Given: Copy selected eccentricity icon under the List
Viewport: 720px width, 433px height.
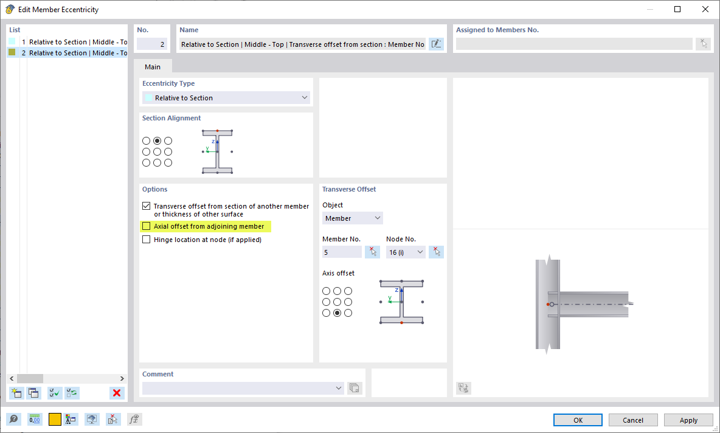Looking at the screenshot, I should [x=33, y=393].
